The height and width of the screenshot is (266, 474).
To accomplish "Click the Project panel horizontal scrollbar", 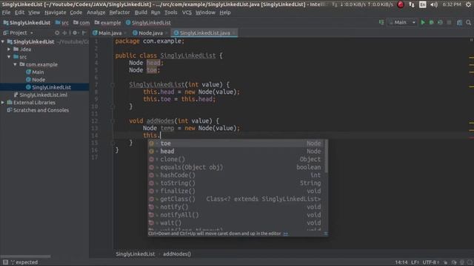I will coord(25,256).
